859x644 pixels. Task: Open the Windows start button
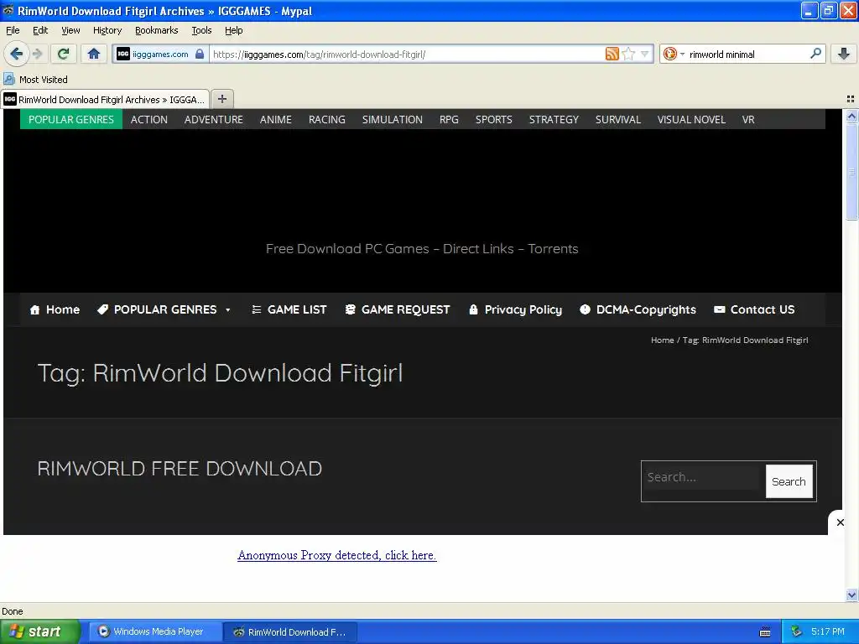39,631
